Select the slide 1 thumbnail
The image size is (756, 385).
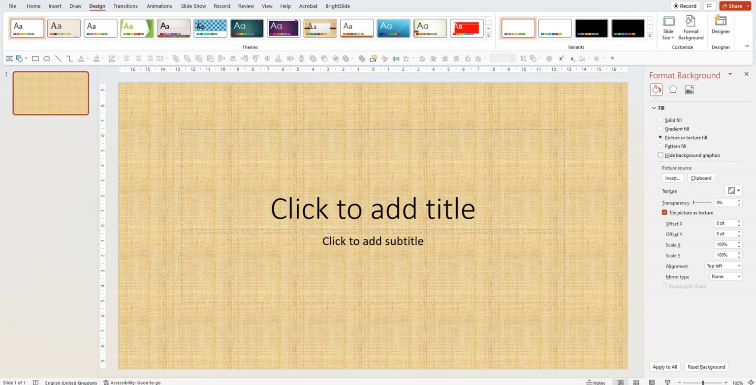click(x=50, y=93)
